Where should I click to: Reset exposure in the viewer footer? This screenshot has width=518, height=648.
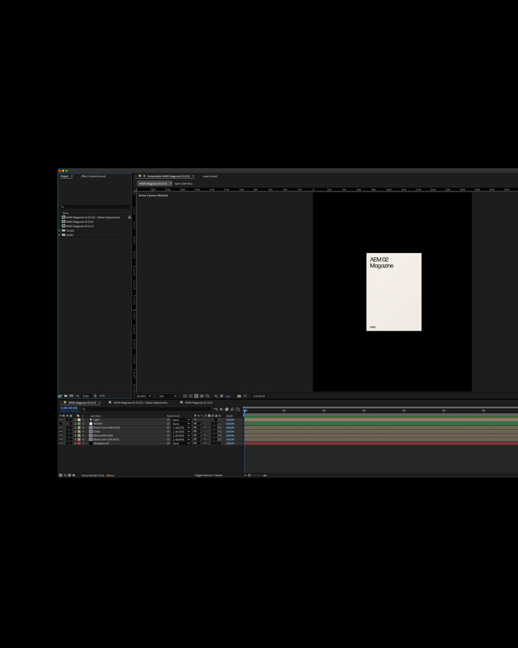[x=221, y=396]
